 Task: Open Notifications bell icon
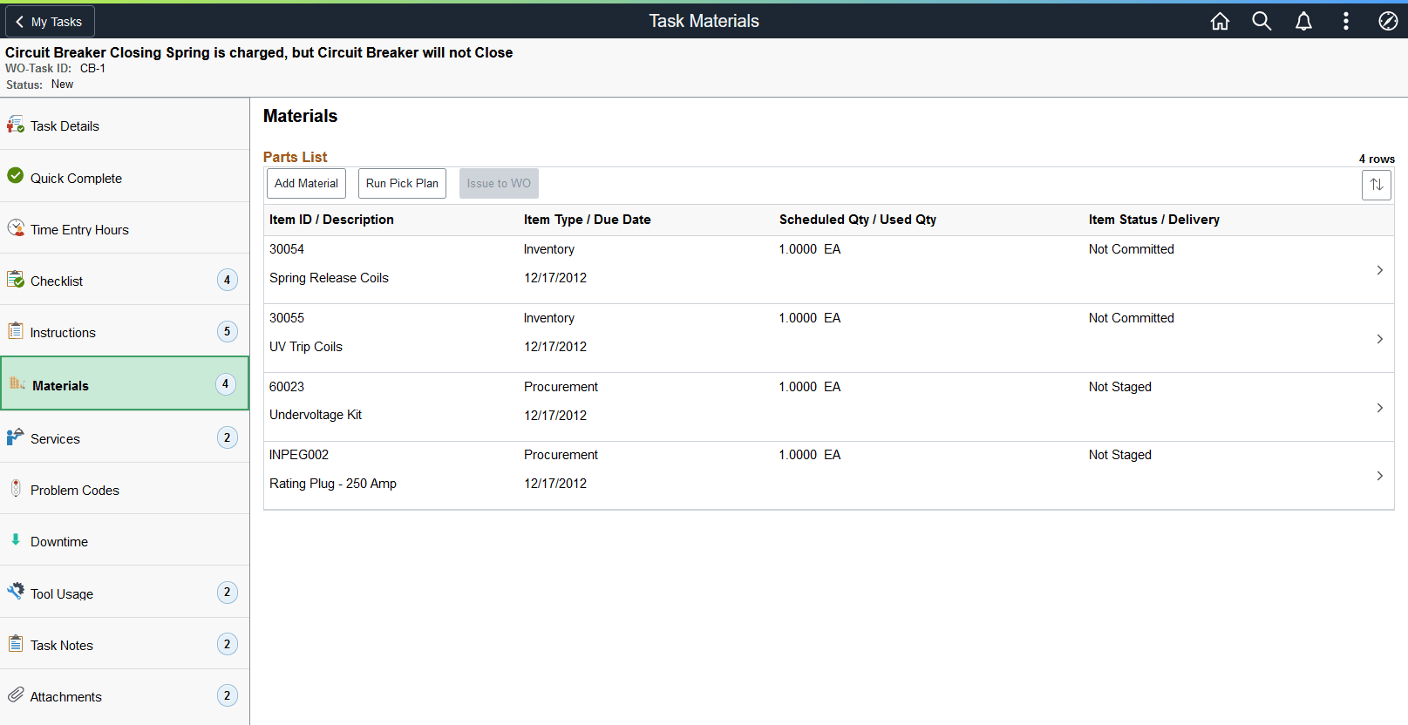tap(1303, 21)
